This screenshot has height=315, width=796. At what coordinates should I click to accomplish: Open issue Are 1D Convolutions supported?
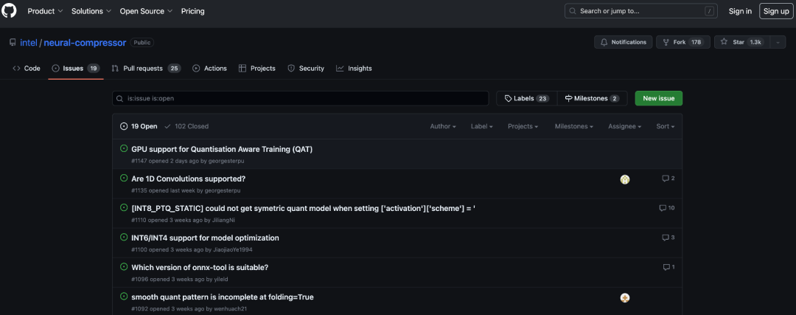(189, 179)
